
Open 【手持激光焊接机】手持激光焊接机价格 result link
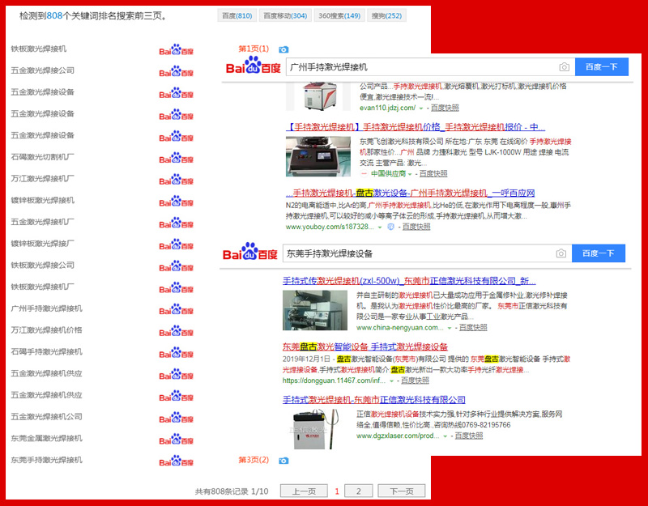(416, 127)
